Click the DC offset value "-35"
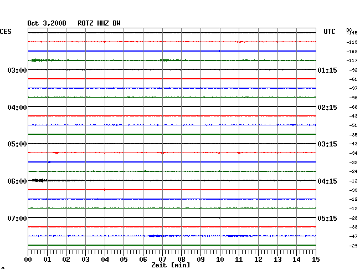Viewport: 360px width, 274px height. click(353, 135)
